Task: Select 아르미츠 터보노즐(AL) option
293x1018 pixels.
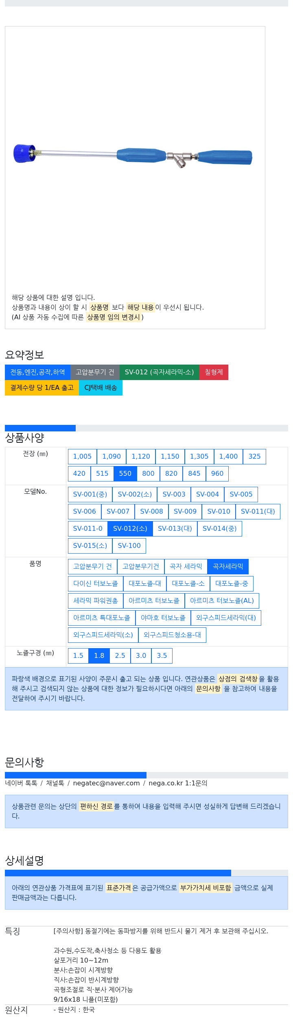Action: [x=222, y=601]
